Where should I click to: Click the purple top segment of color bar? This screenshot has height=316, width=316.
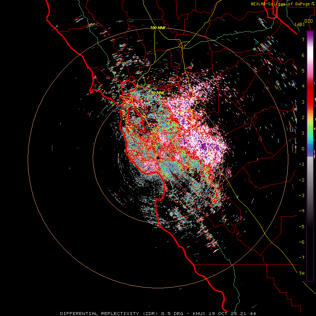tap(310, 34)
